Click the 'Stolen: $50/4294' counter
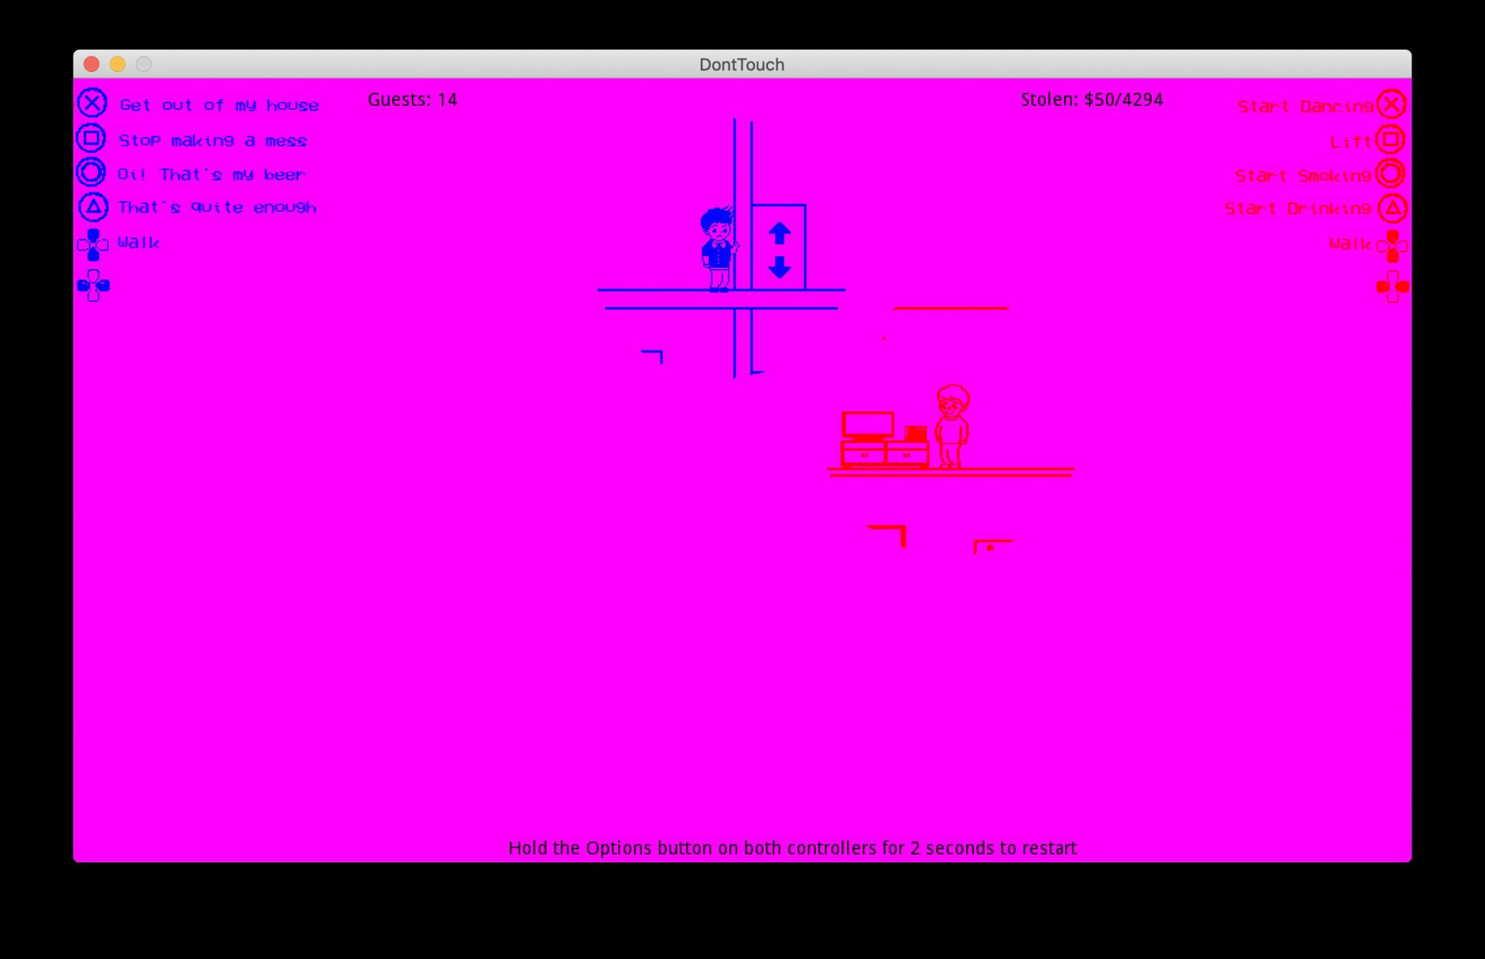The height and width of the screenshot is (959, 1485). pyautogui.click(x=1091, y=100)
